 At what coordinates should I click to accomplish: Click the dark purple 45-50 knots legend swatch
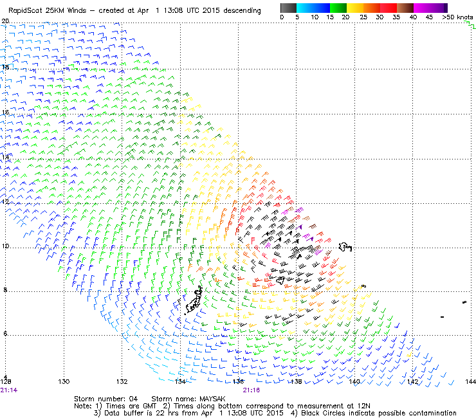tap(439, 8)
